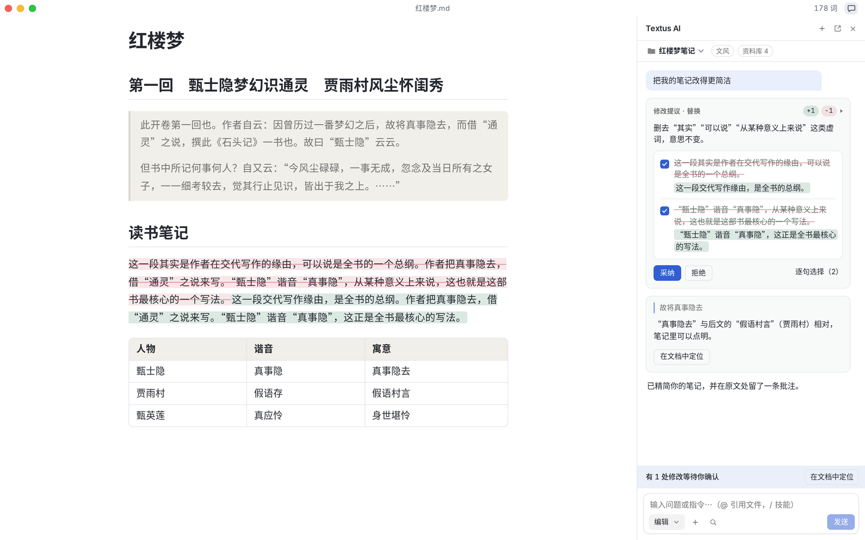Send the message with 发送
Viewport: 865px width, 540px height.
click(841, 522)
